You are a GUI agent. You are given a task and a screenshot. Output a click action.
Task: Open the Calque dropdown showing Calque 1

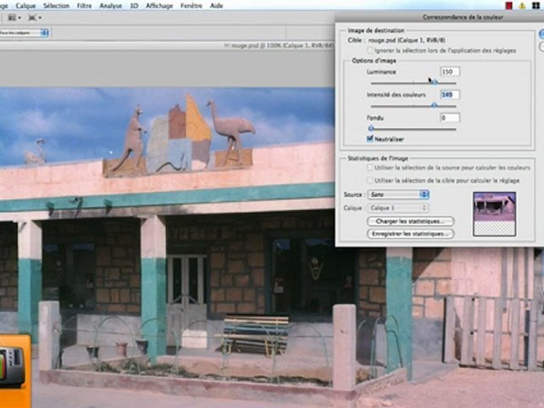coord(398,208)
